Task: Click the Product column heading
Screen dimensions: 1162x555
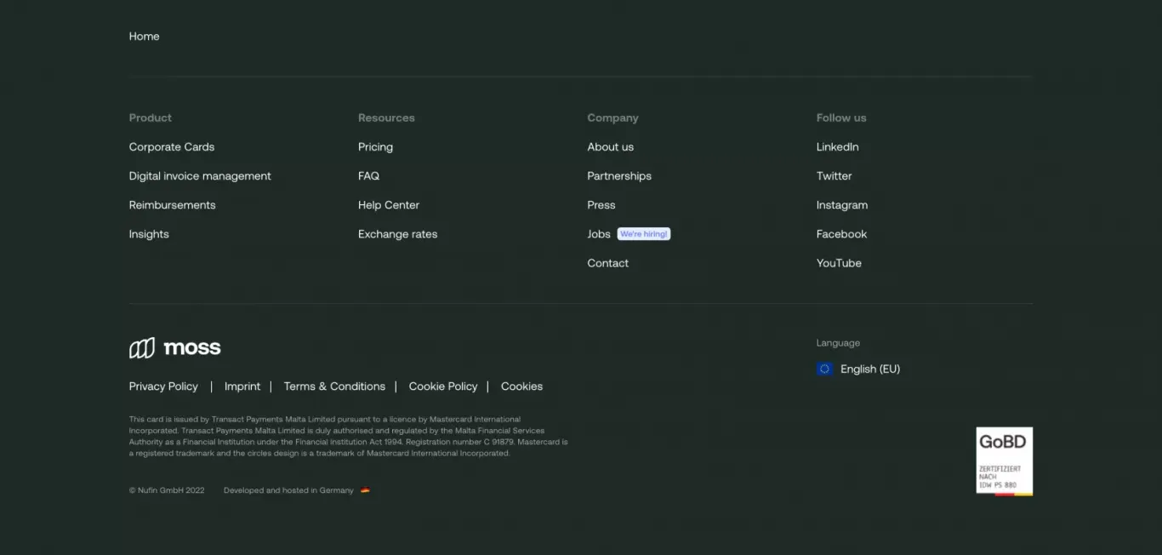Action: coord(151,118)
